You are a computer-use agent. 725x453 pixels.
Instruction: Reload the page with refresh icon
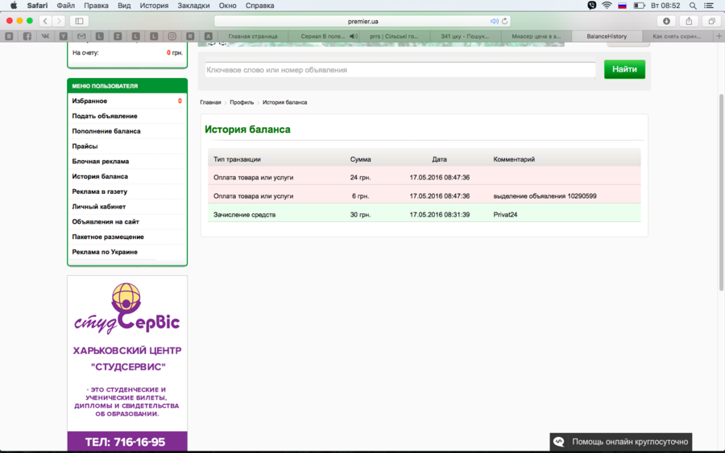[505, 21]
